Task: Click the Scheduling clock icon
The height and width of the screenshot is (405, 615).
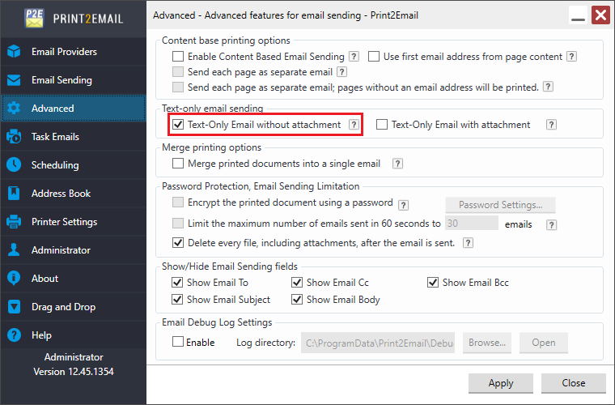Action: coord(14,165)
